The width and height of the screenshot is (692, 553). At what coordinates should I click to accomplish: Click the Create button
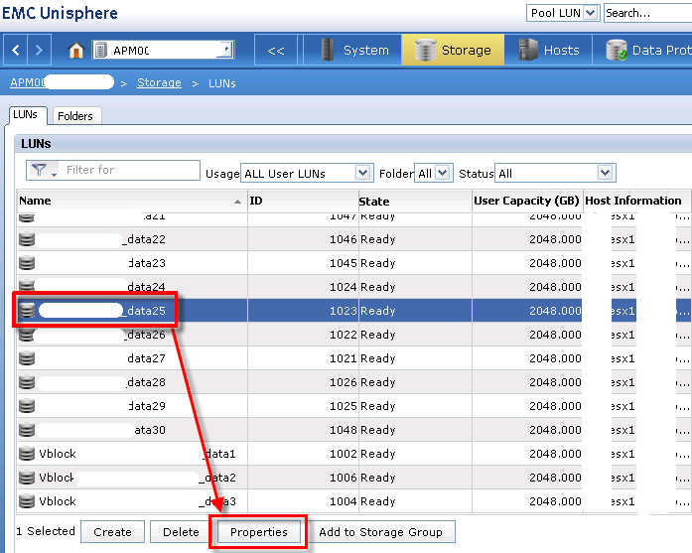[112, 532]
